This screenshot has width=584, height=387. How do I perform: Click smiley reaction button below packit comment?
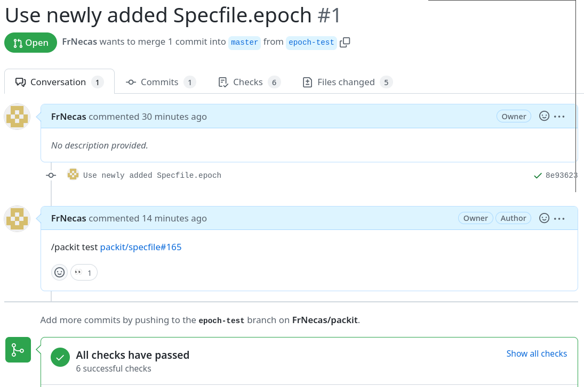pyautogui.click(x=60, y=273)
